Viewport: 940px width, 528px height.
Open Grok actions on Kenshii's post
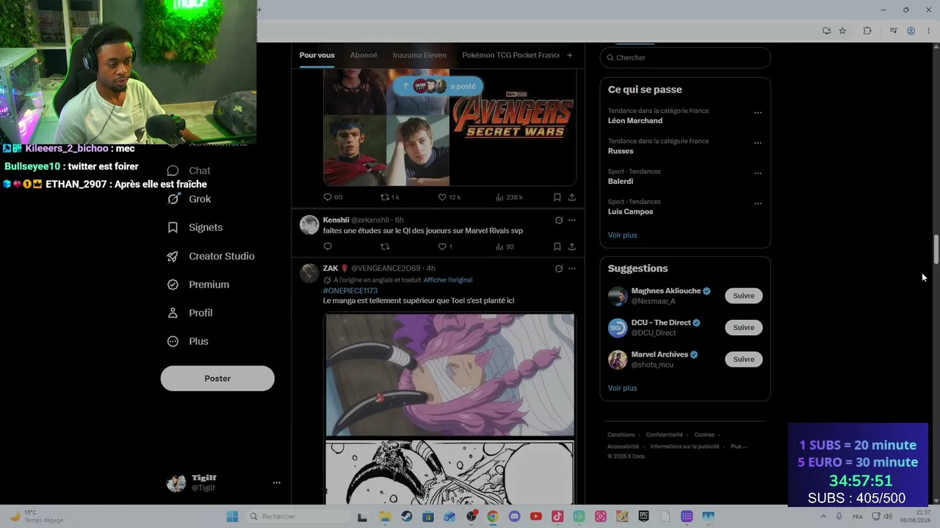(559, 220)
